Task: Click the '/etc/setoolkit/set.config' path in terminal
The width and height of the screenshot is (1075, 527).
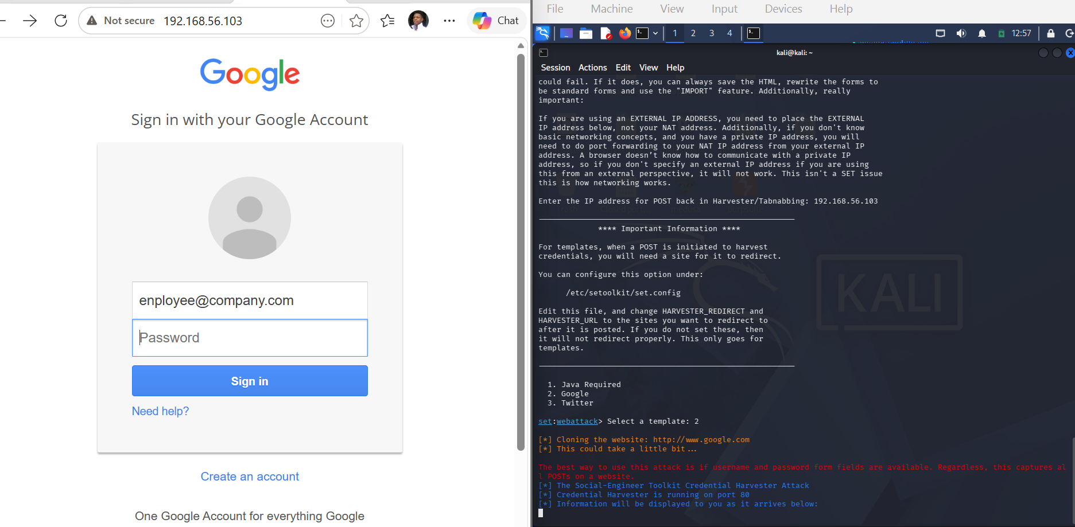Action: [x=623, y=293]
